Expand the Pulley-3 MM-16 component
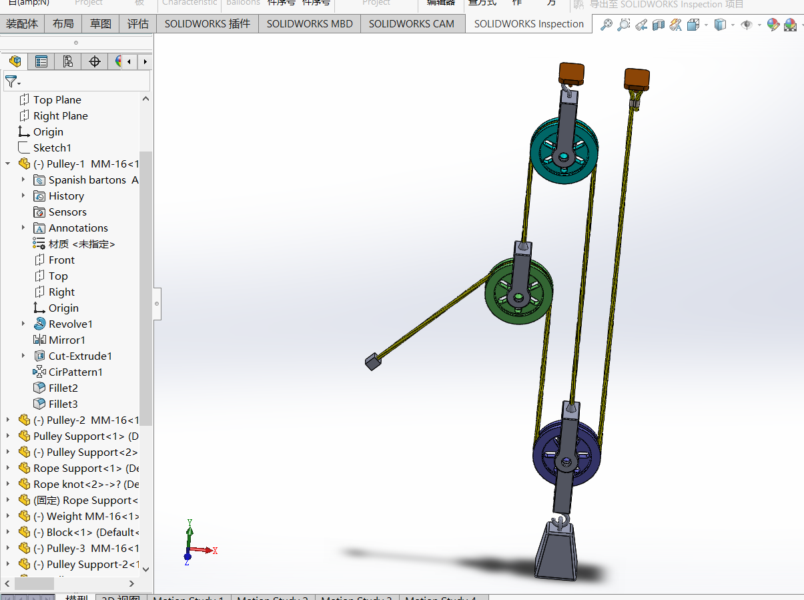This screenshot has height=600, width=804. (8, 548)
